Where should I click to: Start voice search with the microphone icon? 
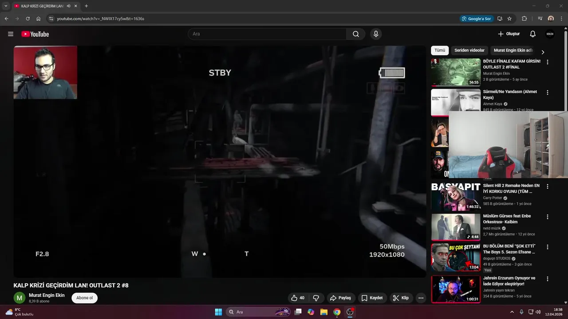pyautogui.click(x=376, y=34)
